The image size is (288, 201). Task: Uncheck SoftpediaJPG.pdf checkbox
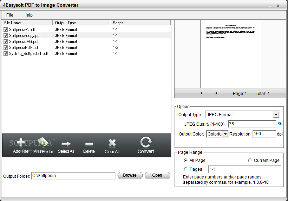click(6, 42)
